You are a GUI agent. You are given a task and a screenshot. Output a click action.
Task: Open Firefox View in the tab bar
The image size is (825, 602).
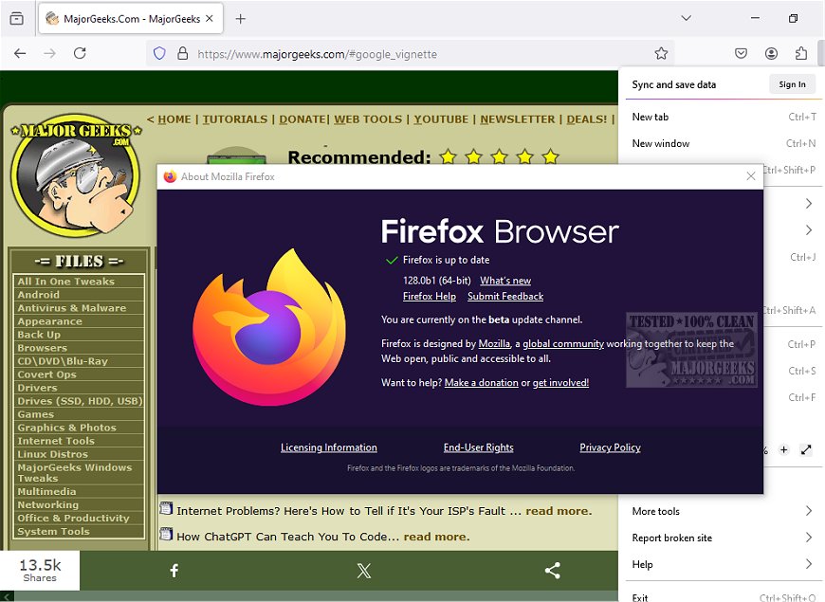(x=17, y=19)
